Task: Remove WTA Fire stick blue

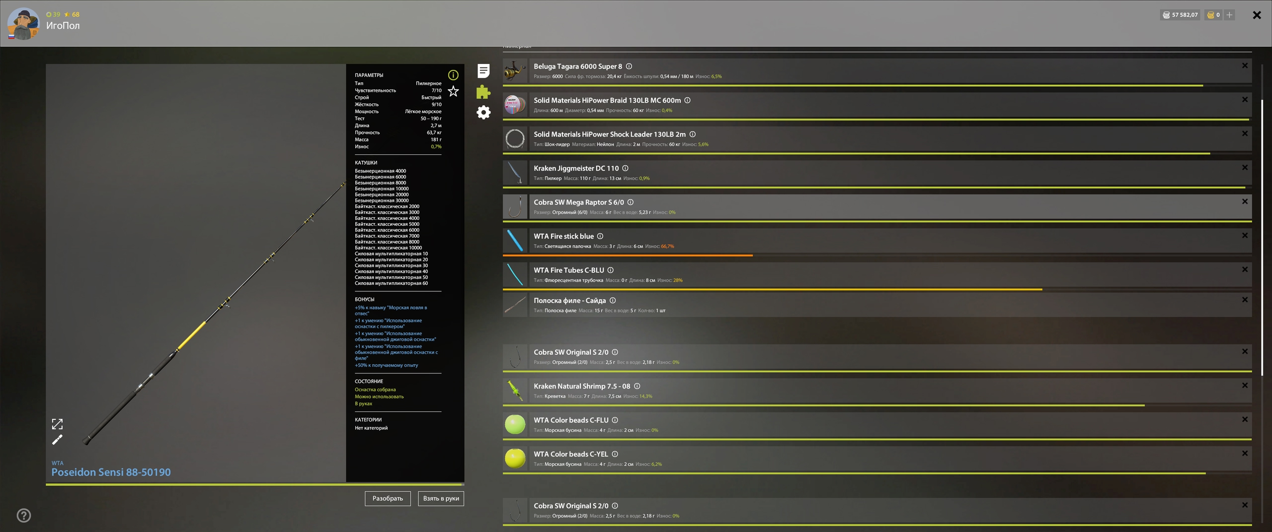Action: click(1245, 236)
